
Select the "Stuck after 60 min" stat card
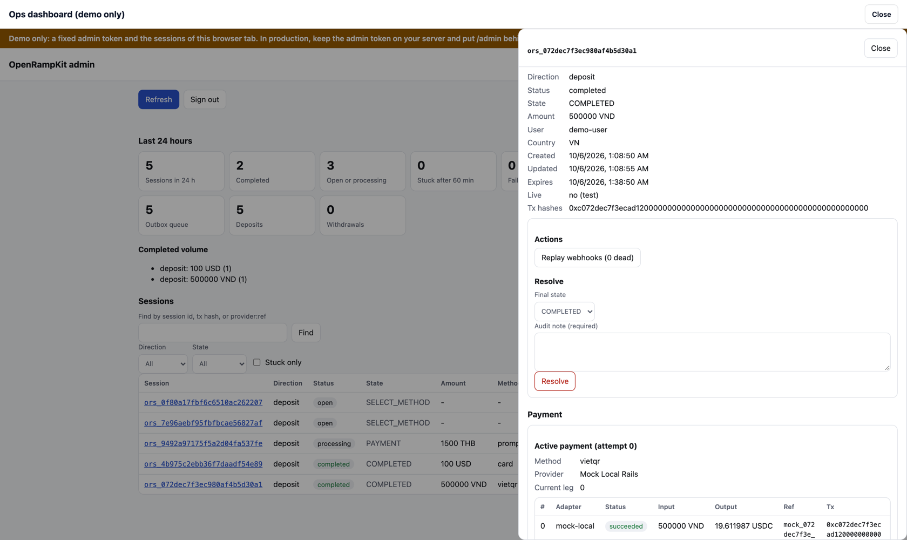tap(453, 171)
